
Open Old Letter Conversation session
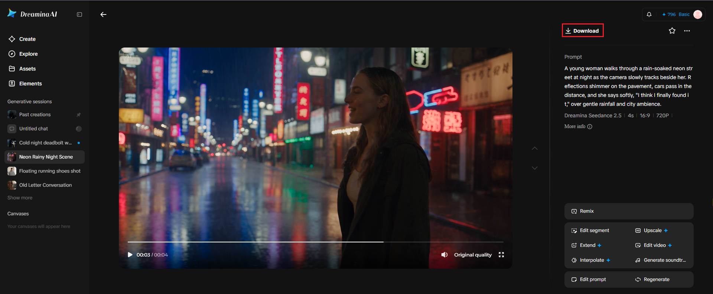pyautogui.click(x=45, y=185)
